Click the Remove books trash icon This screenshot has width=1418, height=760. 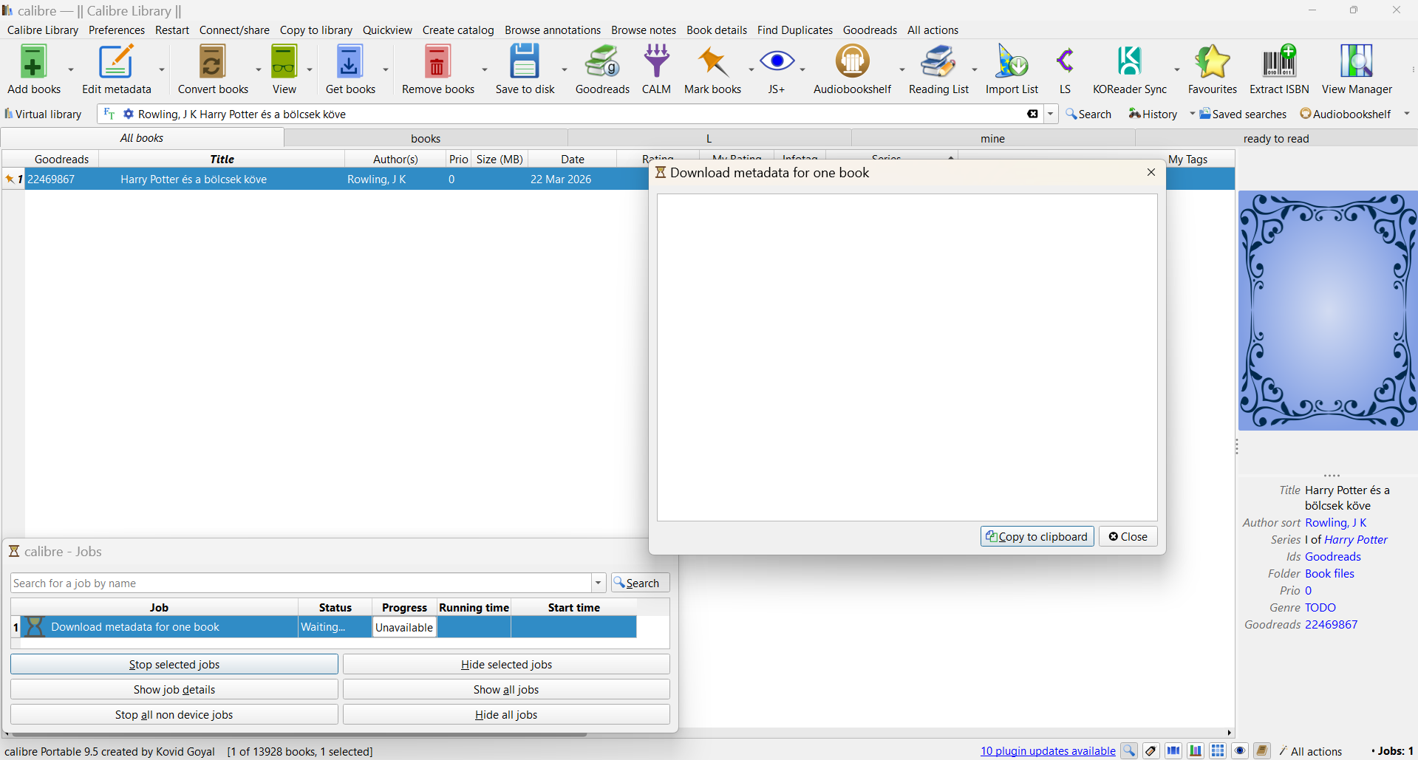coord(437,62)
